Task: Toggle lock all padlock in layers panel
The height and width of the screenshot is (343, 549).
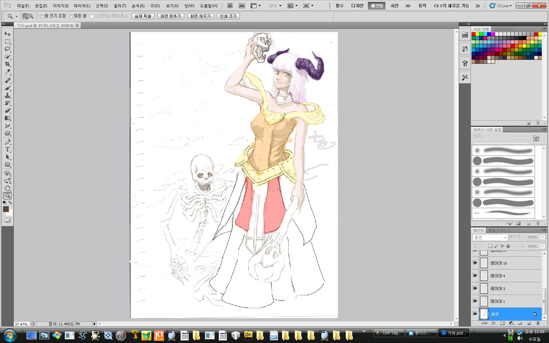Action: [x=508, y=246]
